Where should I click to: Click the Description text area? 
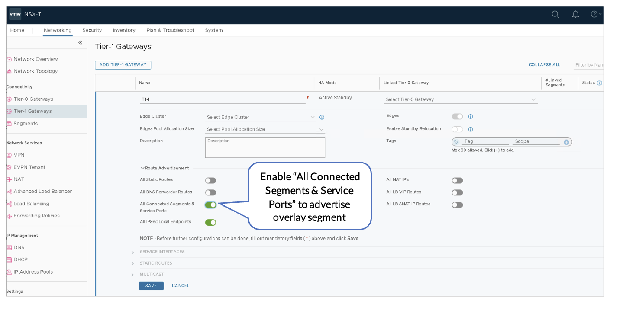click(x=265, y=147)
